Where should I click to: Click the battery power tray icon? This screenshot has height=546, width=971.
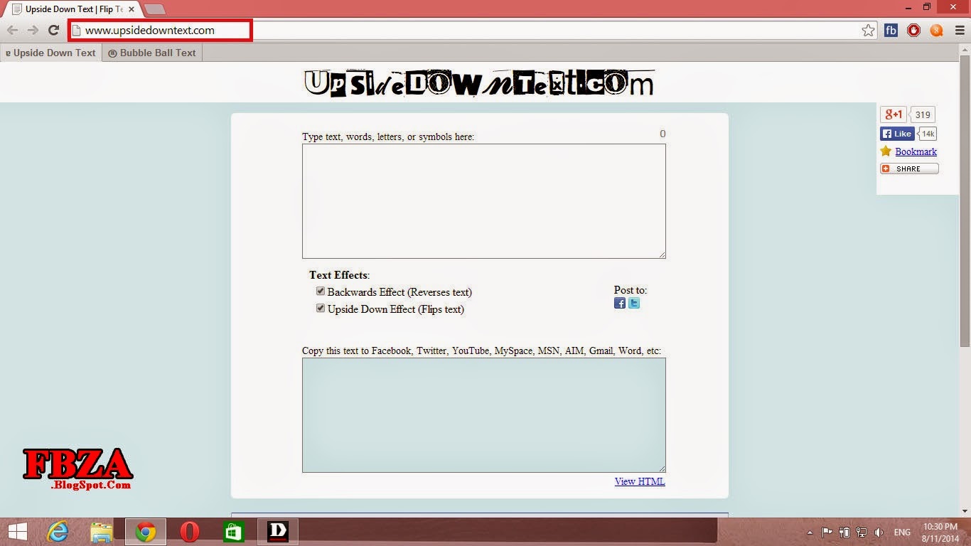pos(844,532)
